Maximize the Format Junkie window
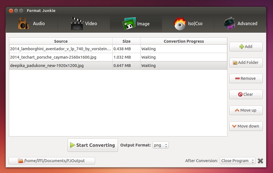 (21, 11)
